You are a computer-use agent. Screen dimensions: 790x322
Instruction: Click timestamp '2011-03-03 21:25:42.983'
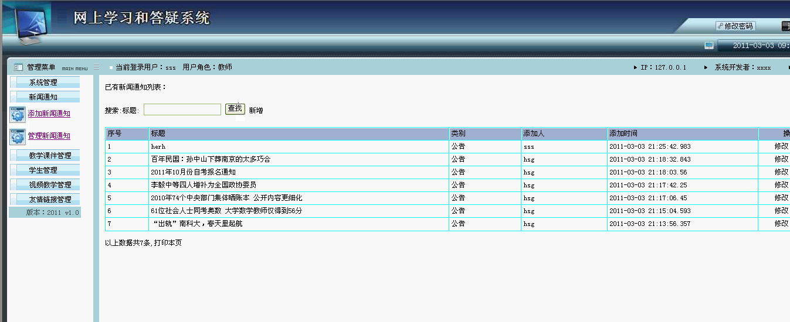tap(650, 146)
